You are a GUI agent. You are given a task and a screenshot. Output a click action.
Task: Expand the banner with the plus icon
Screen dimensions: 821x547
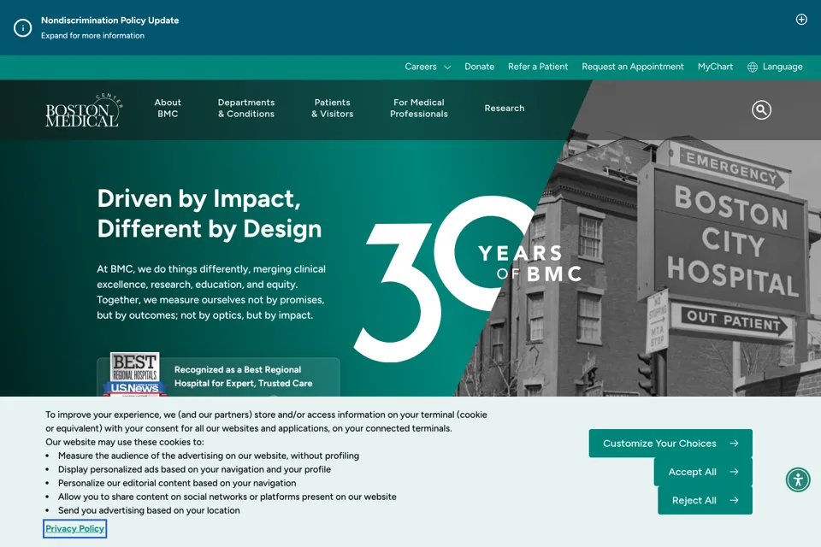tap(801, 20)
